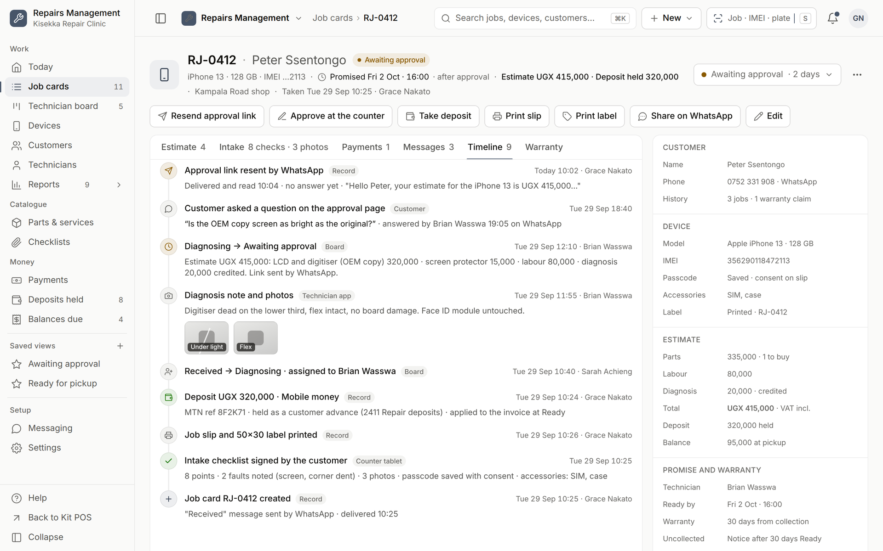Image resolution: width=883 pixels, height=551 pixels.
Task: Switch to the Payments tab
Action: click(366, 147)
